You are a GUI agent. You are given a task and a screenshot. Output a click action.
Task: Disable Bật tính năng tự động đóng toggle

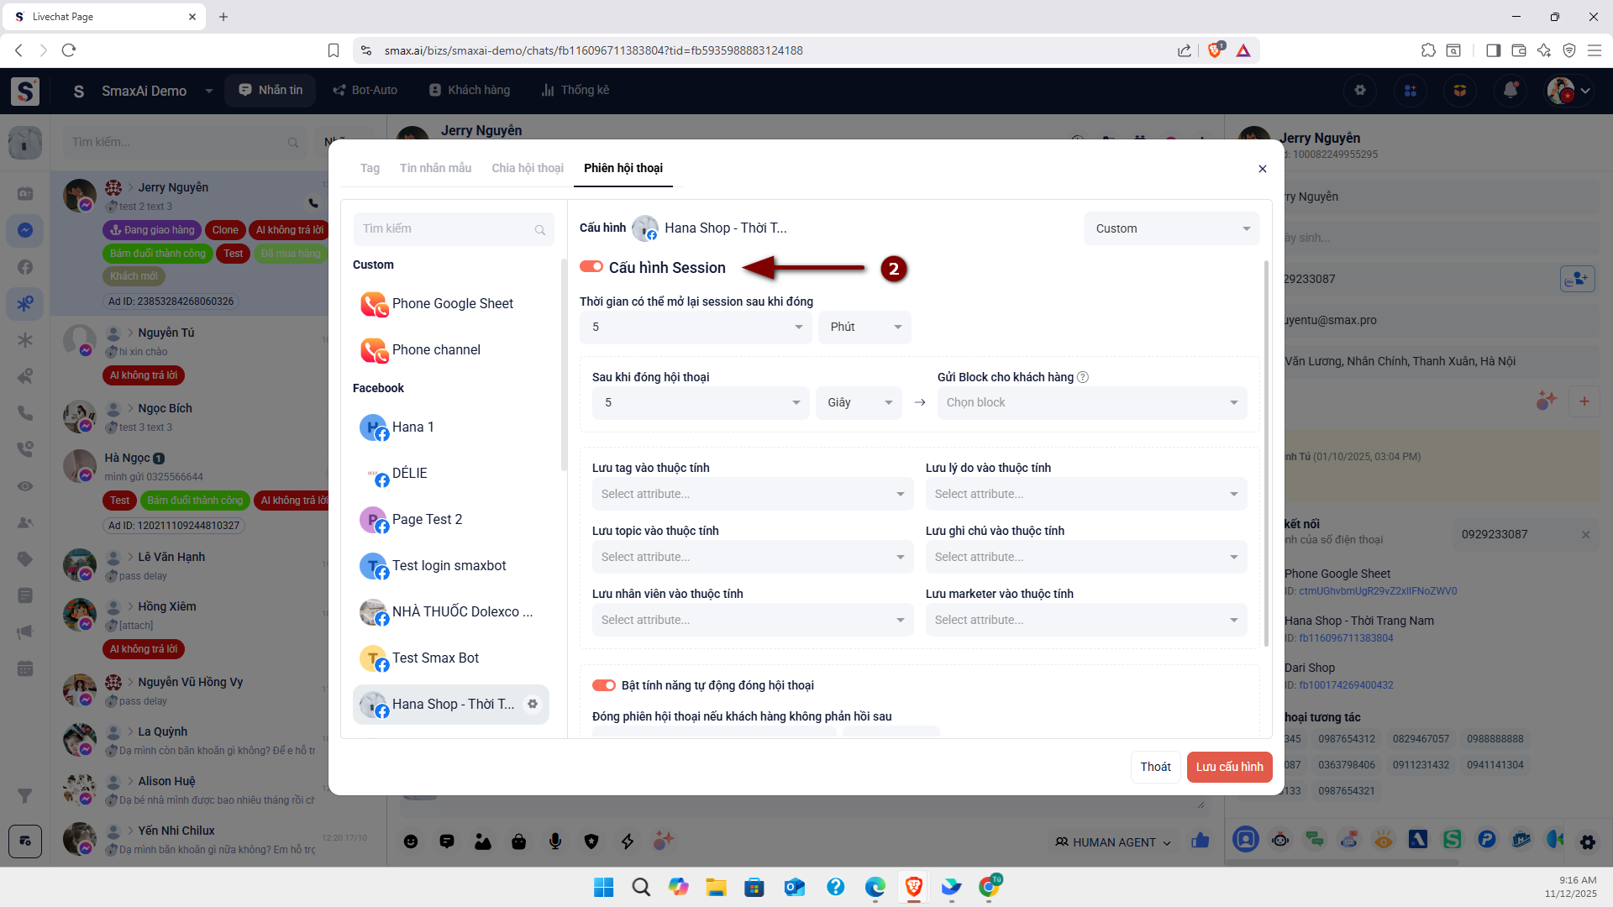(x=604, y=685)
